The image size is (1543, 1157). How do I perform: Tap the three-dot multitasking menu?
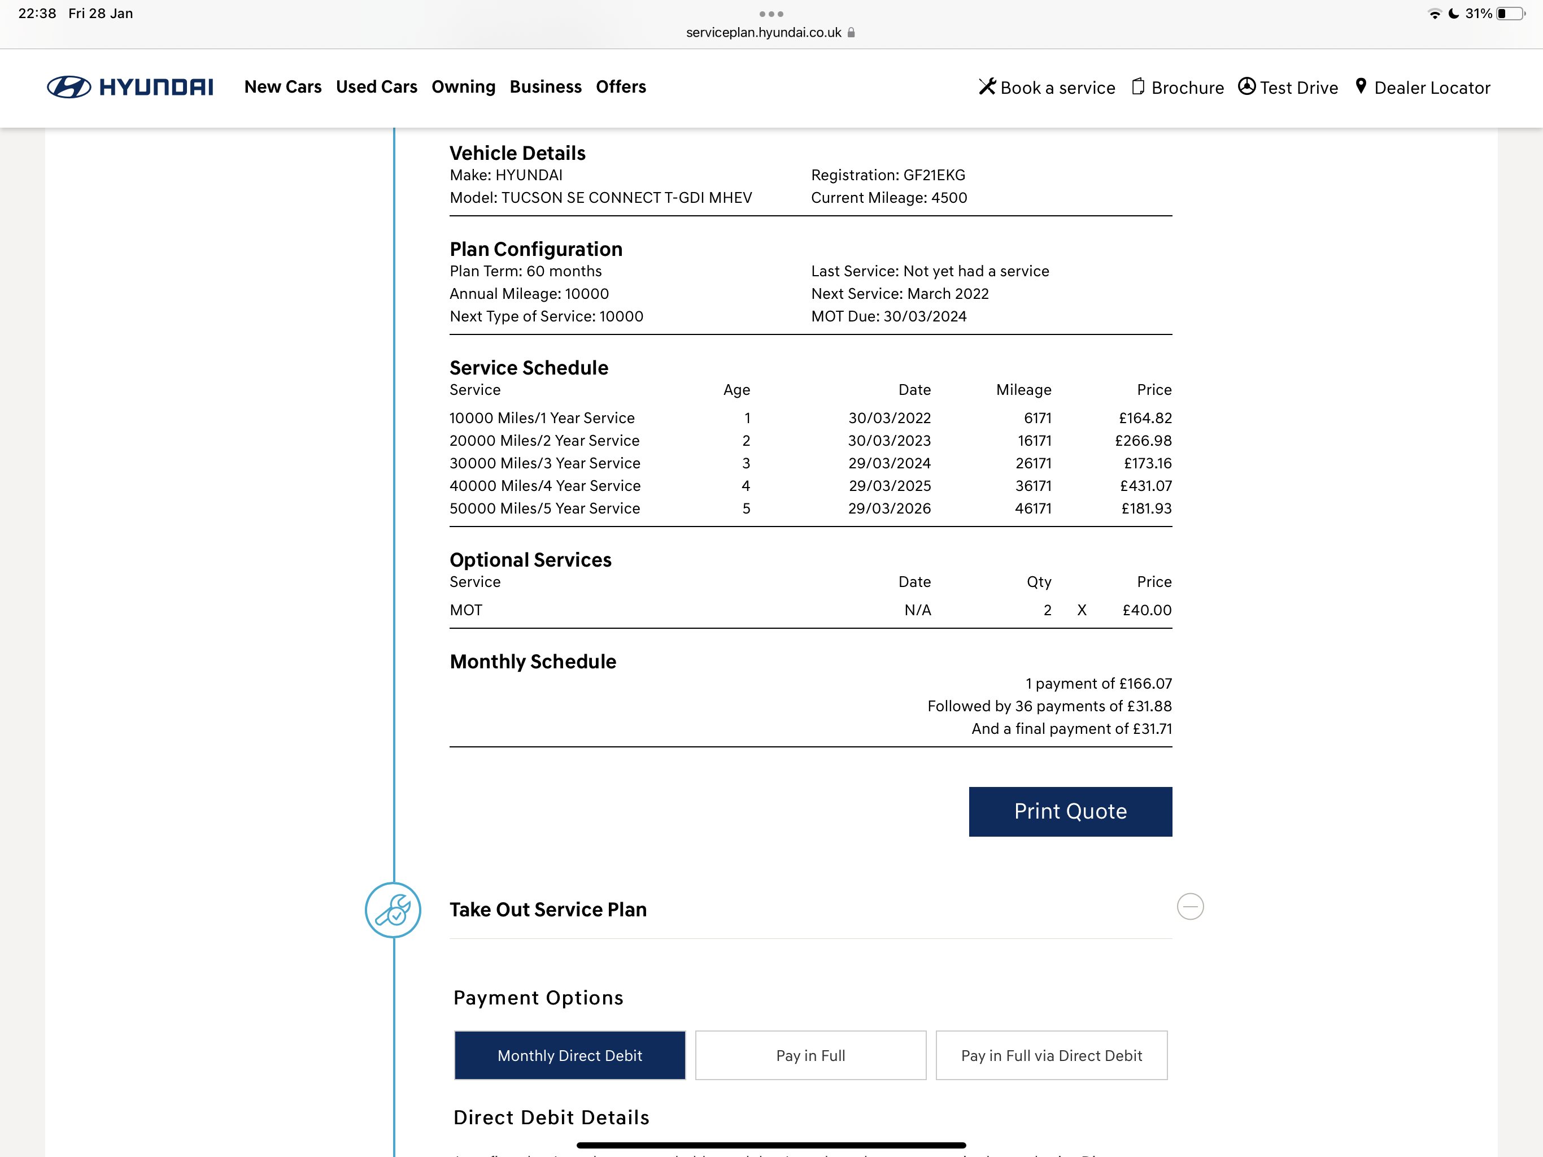click(771, 14)
